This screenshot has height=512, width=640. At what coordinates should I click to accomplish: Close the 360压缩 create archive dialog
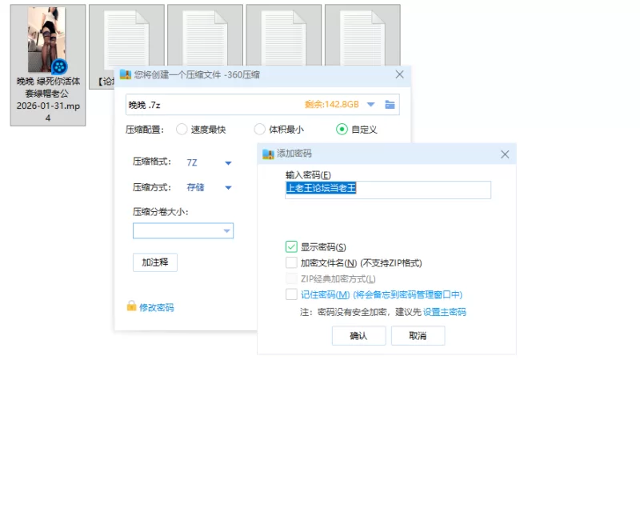point(399,74)
